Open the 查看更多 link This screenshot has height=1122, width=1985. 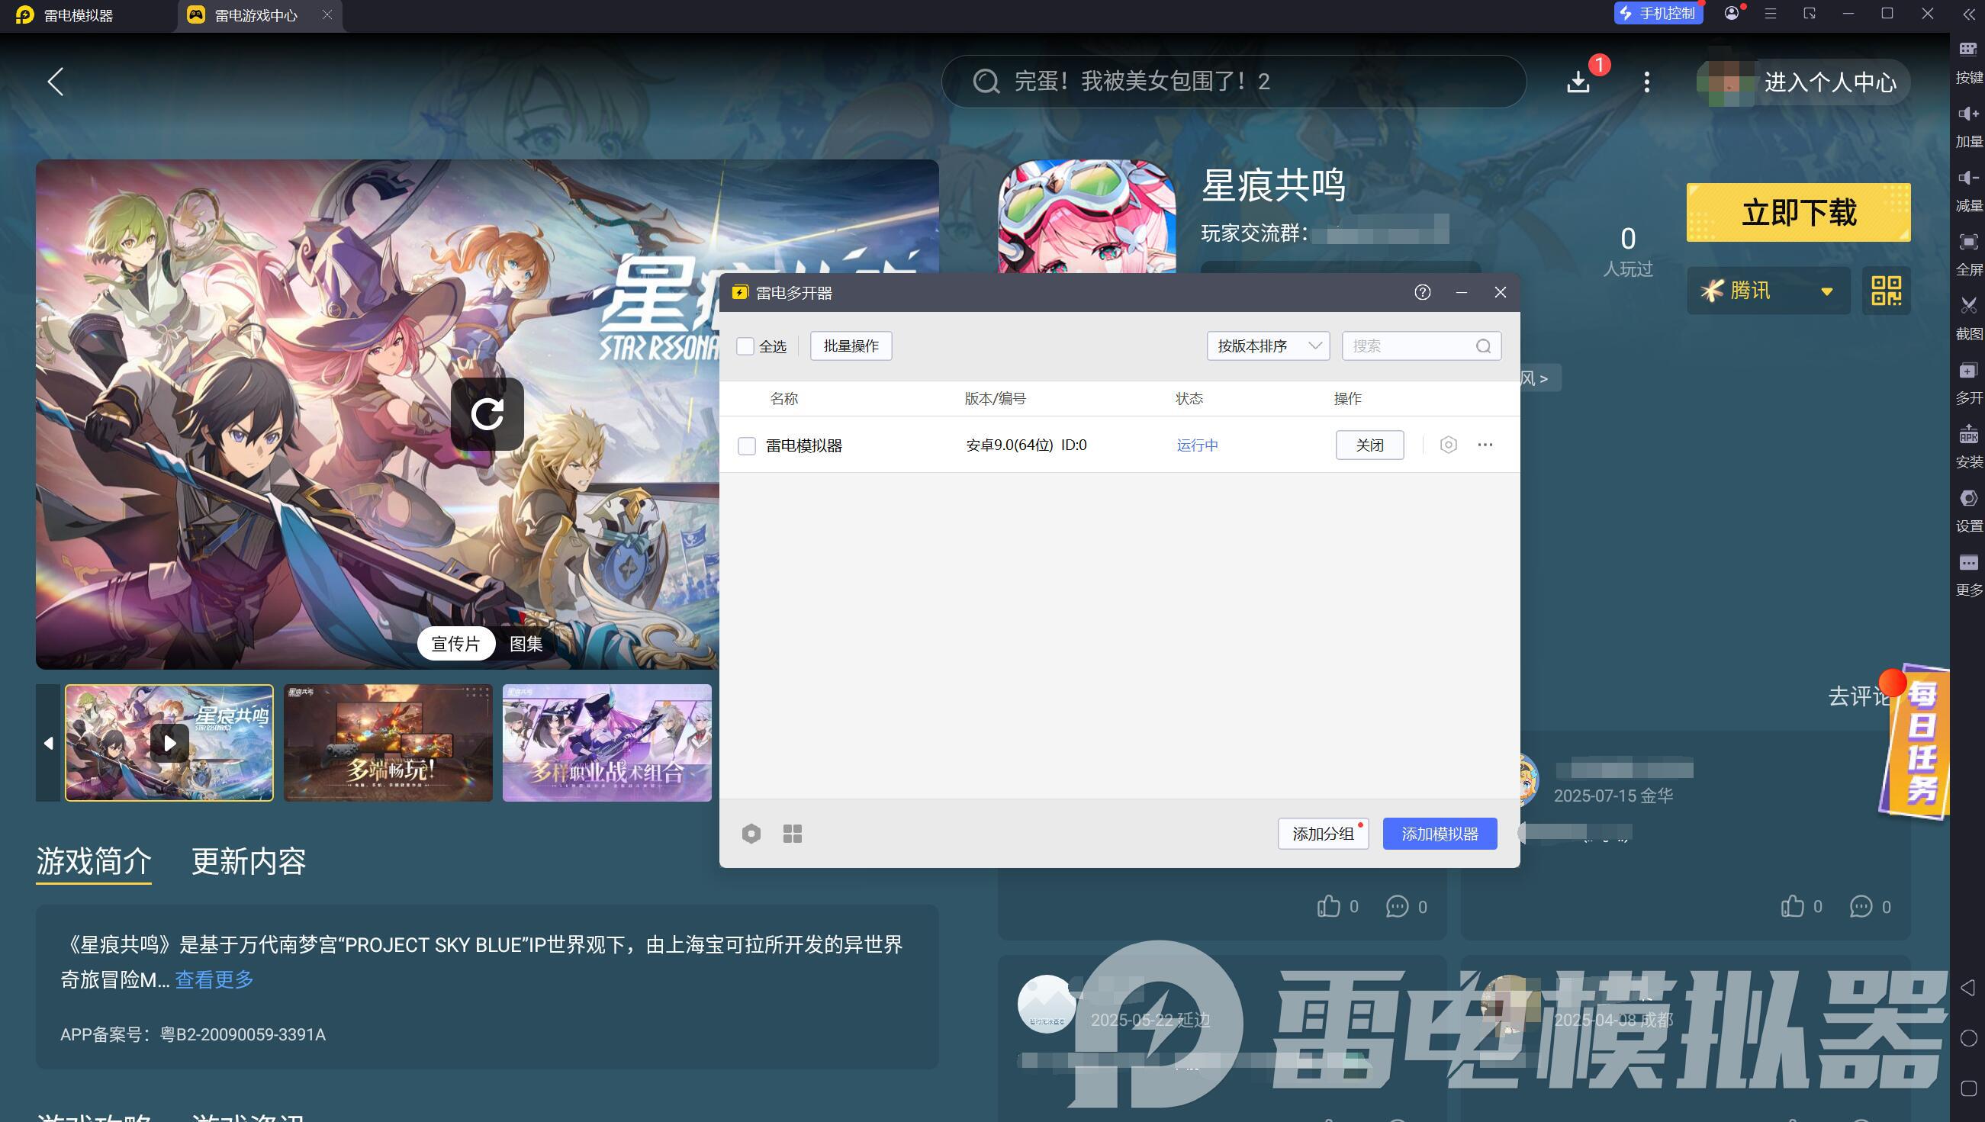(x=214, y=979)
